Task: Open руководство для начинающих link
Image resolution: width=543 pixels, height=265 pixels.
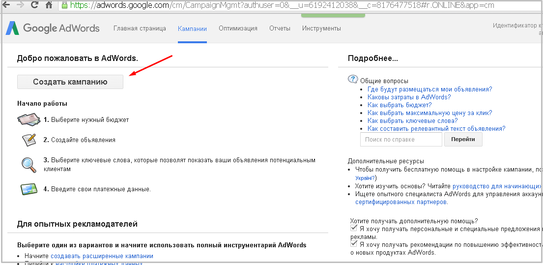Action: pyautogui.click(x=498, y=186)
